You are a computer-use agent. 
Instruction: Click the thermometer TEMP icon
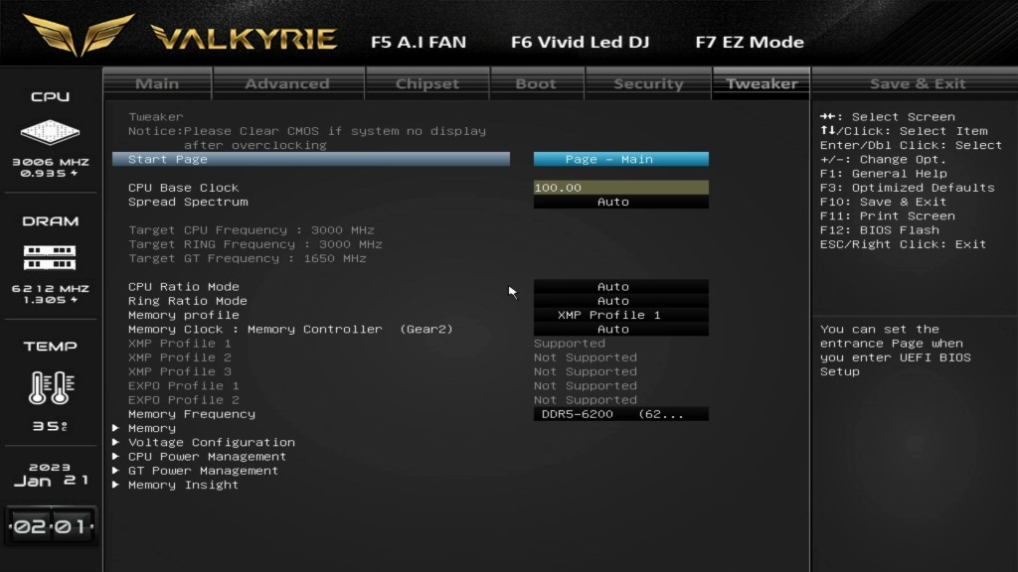point(52,388)
